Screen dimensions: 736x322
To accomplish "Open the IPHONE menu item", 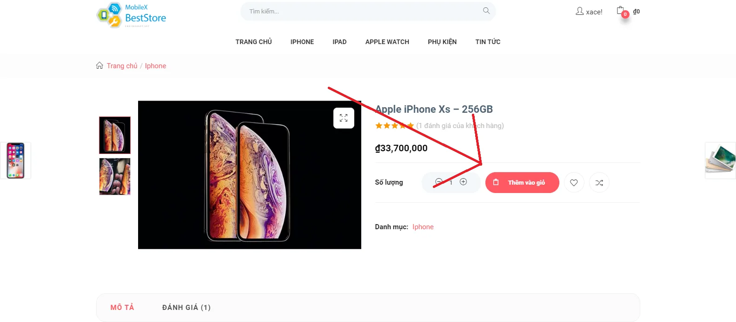I will pyautogui.click(x=302, y=42).
